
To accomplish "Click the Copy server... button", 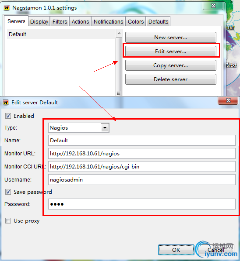I will coord(171,65).
